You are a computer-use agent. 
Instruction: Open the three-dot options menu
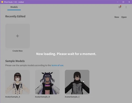[x=126, y=7]
